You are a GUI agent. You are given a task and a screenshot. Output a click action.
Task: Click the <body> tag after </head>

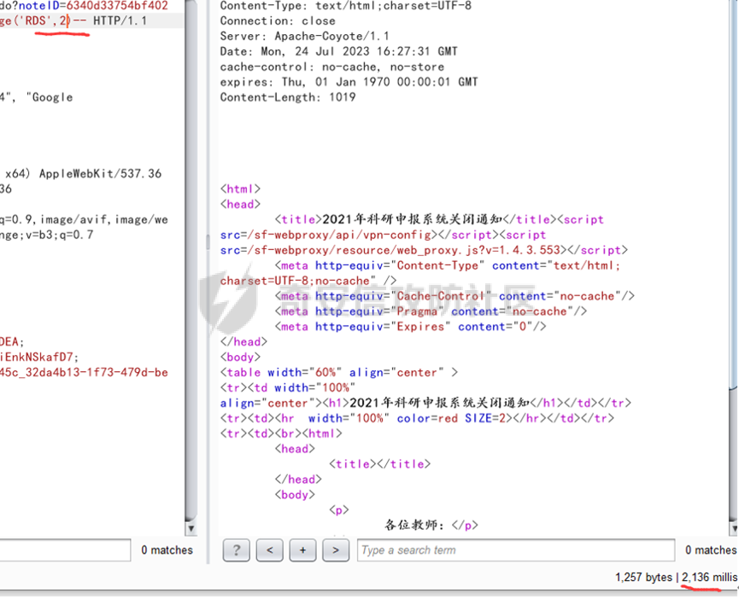[x=240, y=358]
